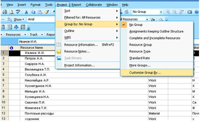
Task: Open the No Group combo box dropdown
Action: click(x=161, y=12)
